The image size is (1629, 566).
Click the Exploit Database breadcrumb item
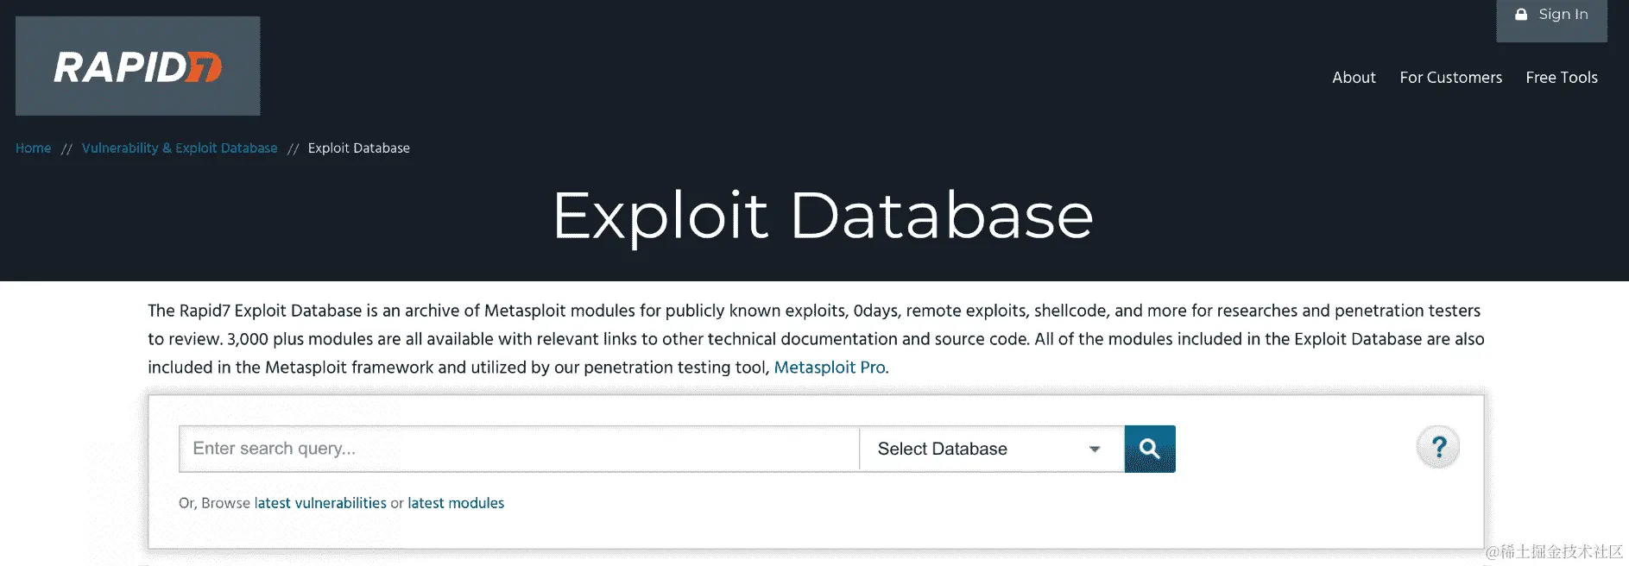(358, 148)
